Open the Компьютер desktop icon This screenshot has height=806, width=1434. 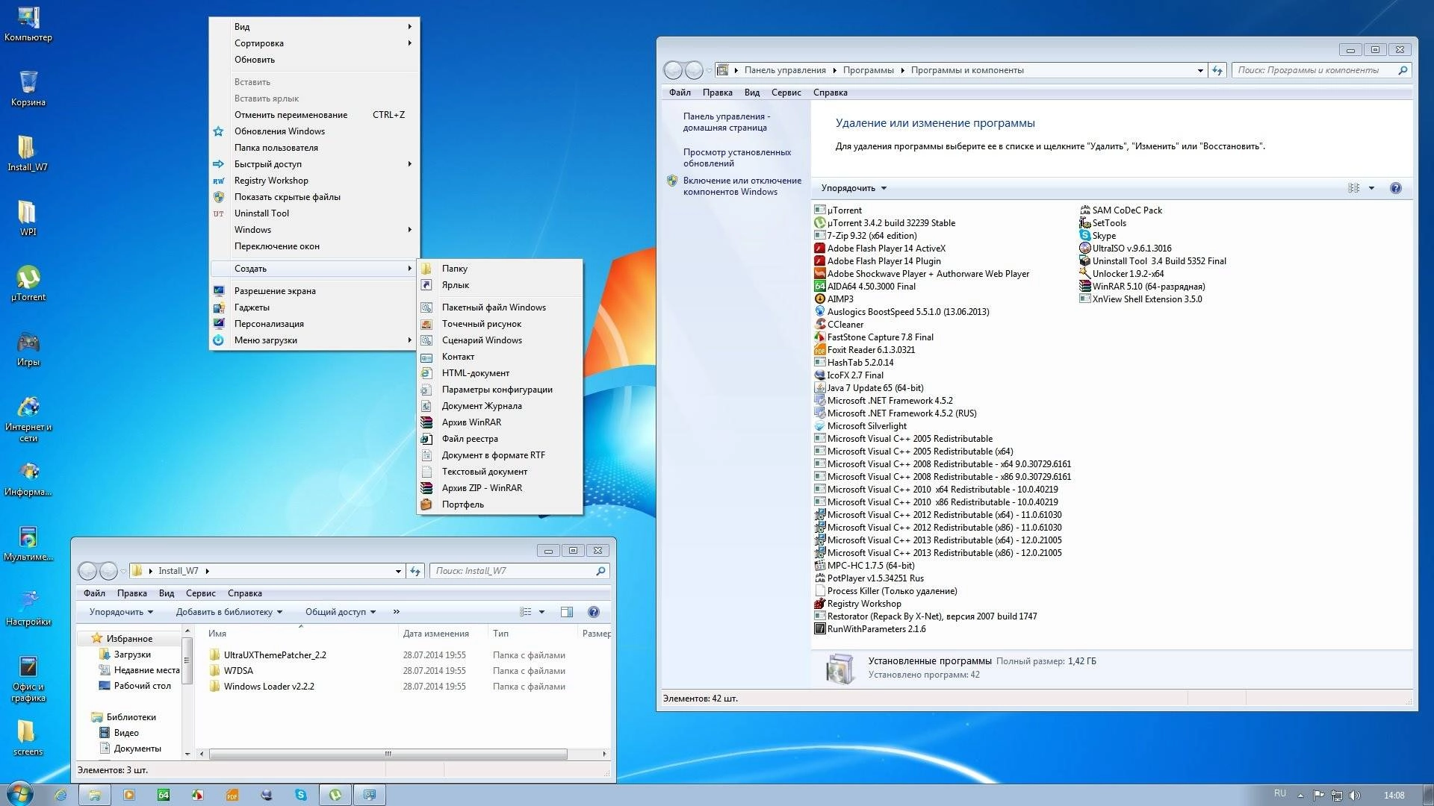tap(28, 23)
